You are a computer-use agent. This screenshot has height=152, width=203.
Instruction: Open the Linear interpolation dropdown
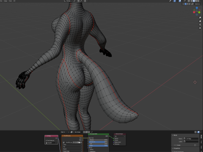(72, 144)
